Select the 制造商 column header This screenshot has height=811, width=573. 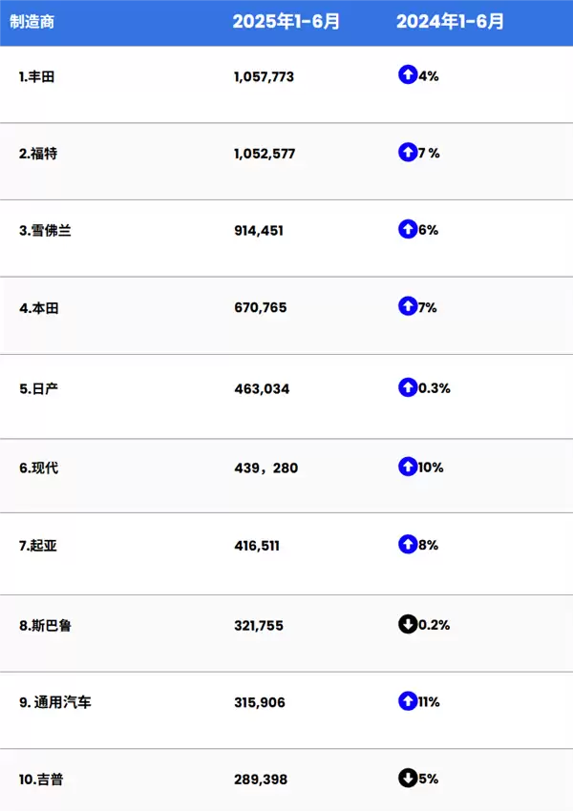pyautogui.click(x=32, y=21)
